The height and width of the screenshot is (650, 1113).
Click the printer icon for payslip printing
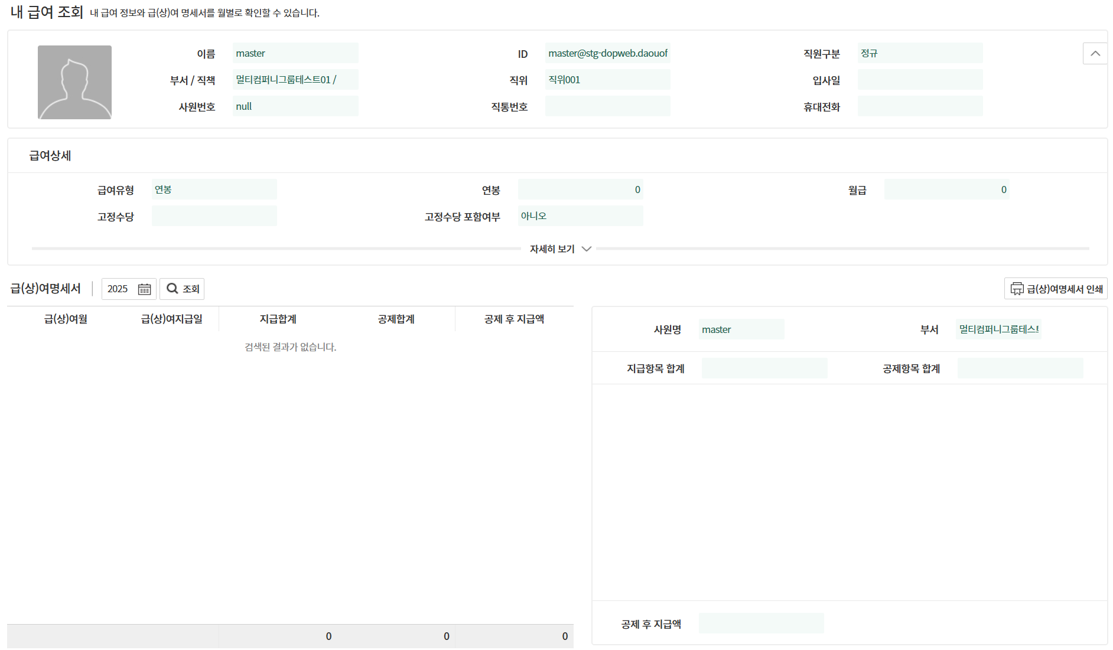[x=1017, y=289]
